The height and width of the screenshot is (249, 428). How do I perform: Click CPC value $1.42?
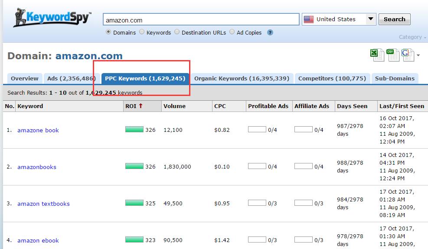click(x=222, y=240)
